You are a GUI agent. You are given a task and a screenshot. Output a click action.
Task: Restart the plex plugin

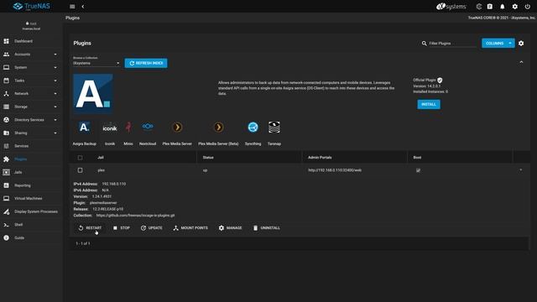[90, 227]
